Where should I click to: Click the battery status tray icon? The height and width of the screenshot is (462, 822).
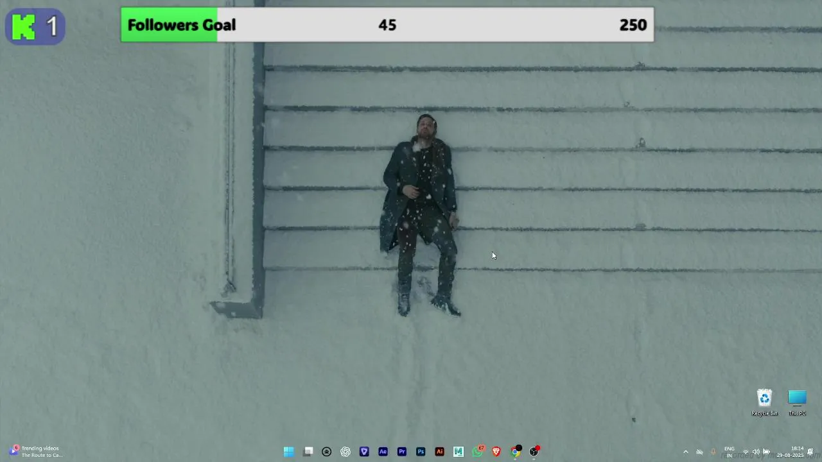766,452
